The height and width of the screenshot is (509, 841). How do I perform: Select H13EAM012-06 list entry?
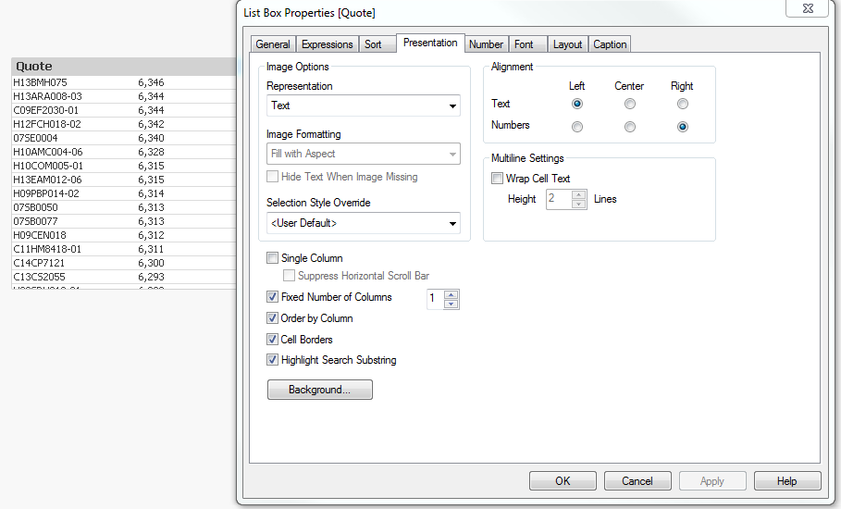coord(123,180)
